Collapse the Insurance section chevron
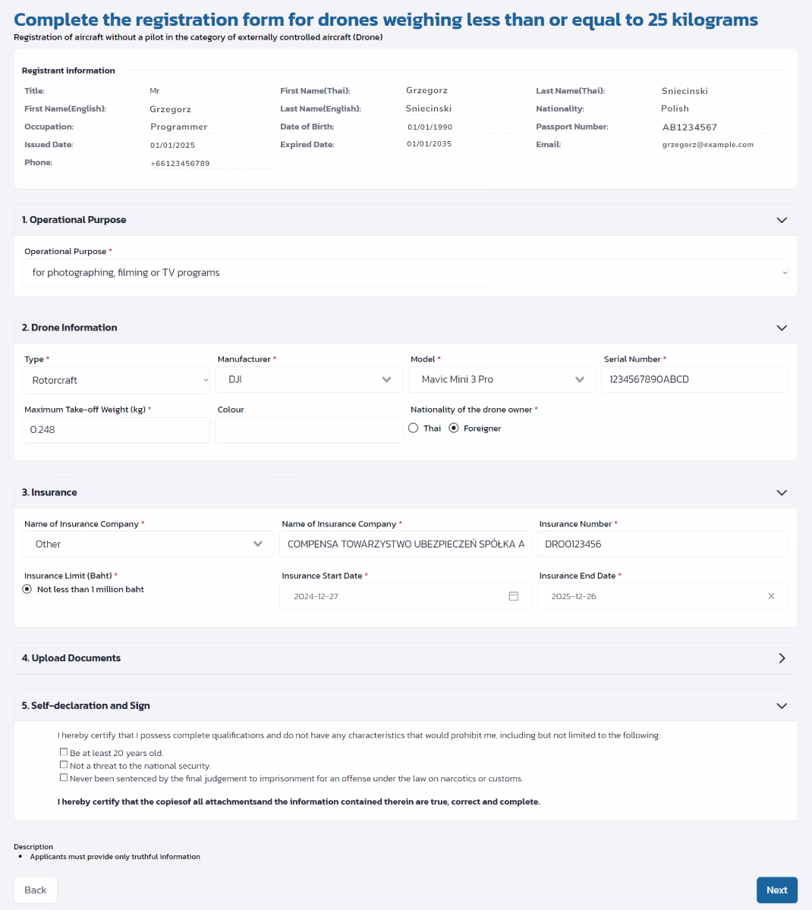 [x=782, y=493]
